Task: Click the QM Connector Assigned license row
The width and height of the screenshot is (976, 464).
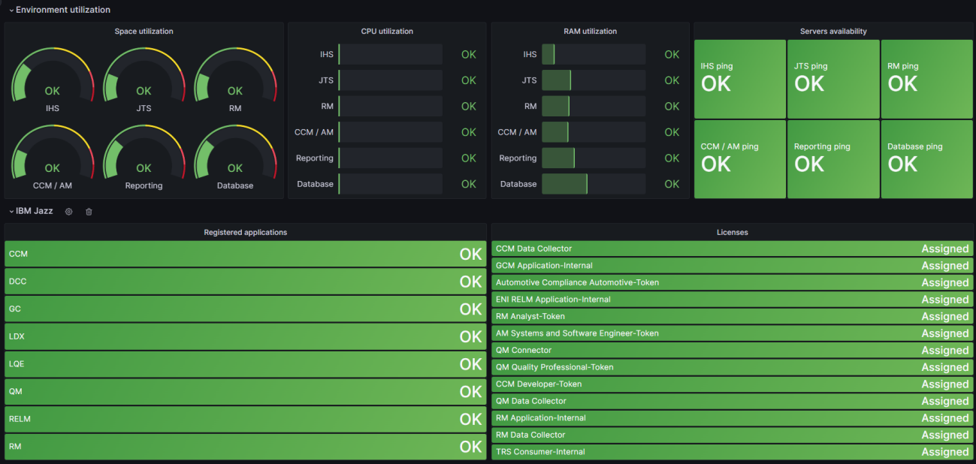Action: [x=732, y=350]
